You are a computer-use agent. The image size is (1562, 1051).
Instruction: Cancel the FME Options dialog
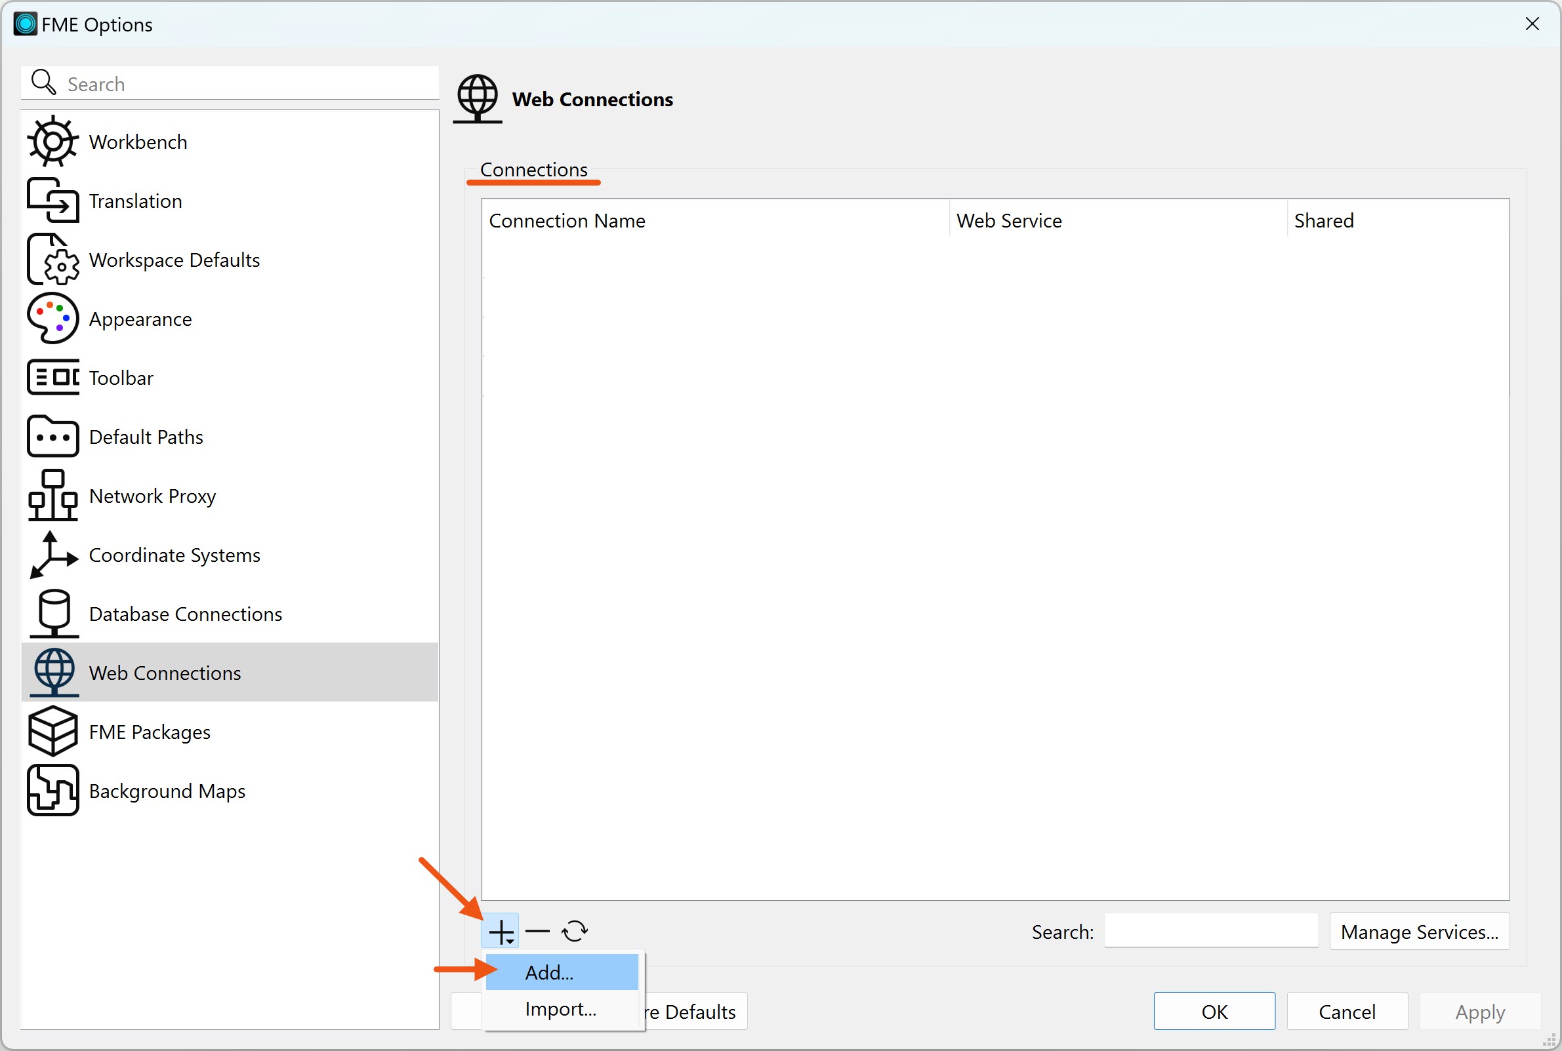coord(1347,1012)
